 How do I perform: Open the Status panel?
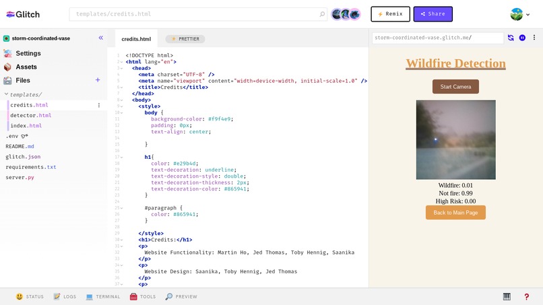(x=30, y=297)
